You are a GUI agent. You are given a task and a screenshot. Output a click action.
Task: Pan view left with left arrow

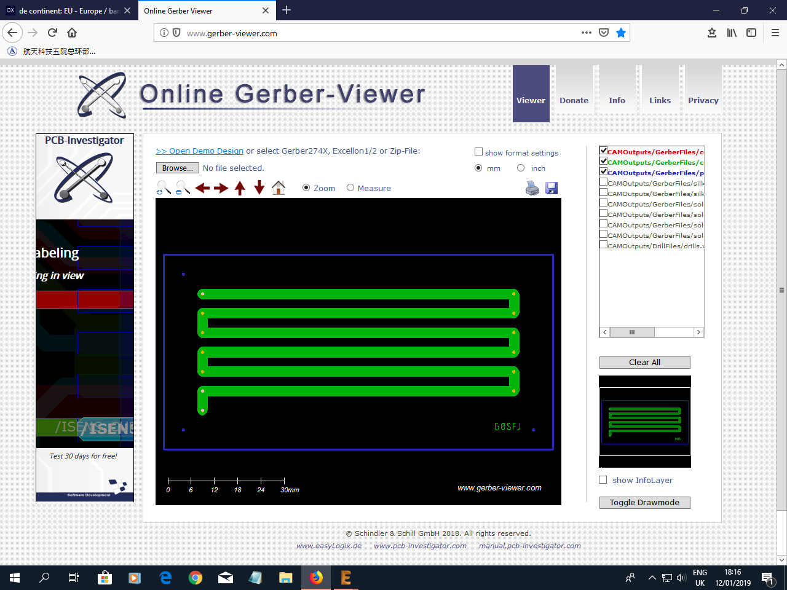tap(202, 188)
